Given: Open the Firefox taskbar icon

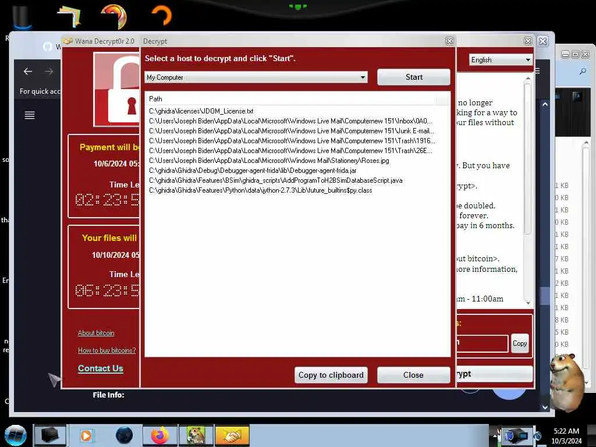Looking at the screenshot, I should point(160,435).
